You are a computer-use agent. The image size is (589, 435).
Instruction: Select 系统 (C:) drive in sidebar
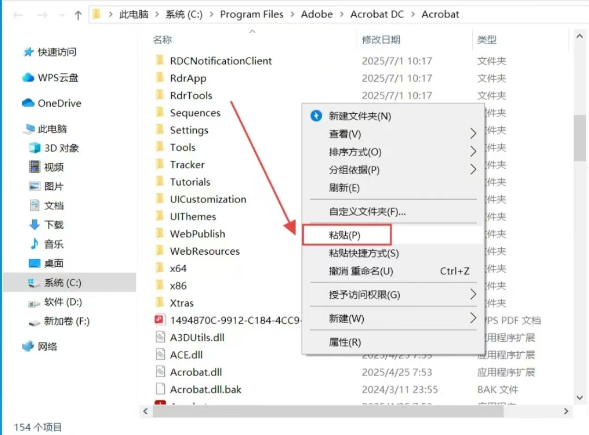point(69,283)
